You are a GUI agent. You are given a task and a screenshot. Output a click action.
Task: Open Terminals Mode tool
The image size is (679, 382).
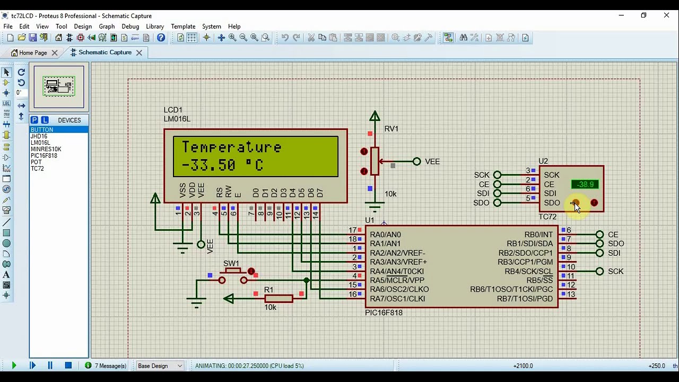point(6,147)
